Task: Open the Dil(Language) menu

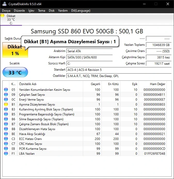Action: [x=81, y=11]
